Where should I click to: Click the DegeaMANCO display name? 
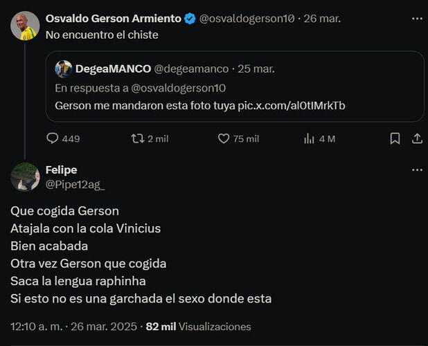click(114, 69)
